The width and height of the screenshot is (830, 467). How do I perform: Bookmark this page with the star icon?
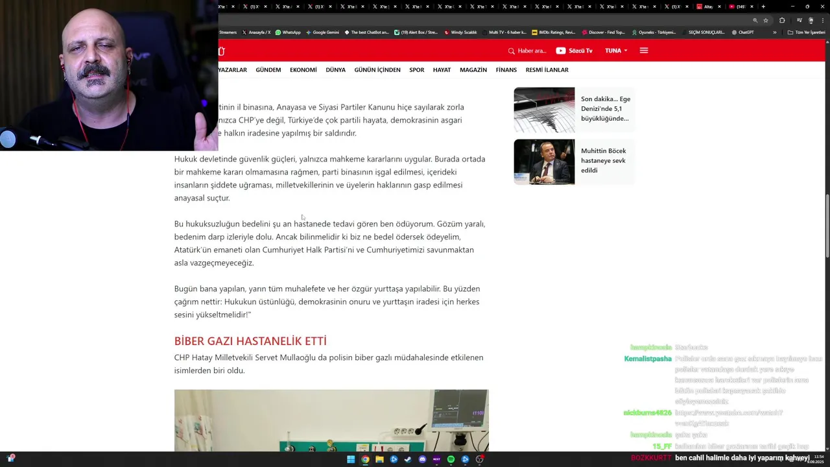[766, 20]
